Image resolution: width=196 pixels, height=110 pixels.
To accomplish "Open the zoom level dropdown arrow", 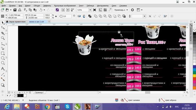I will [x=90, y=10].
